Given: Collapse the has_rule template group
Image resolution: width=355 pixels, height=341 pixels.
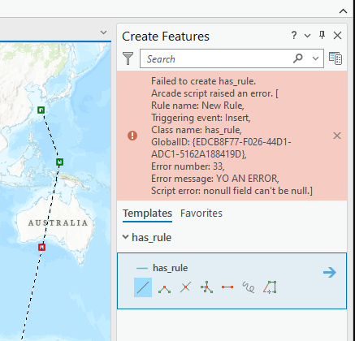Looking at the screenshot, I should pos(125,237).
